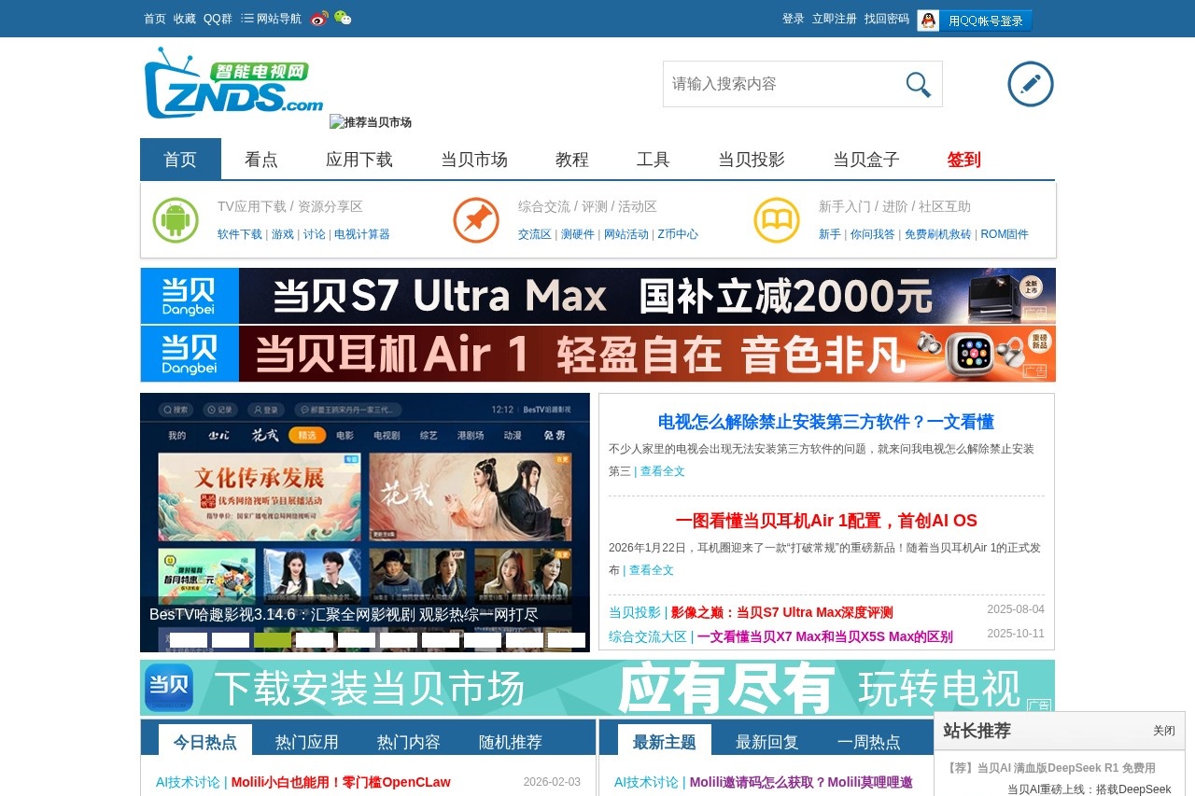The image size is (1195, 796).
Task: Close the 站长推荐 popup with 关闭
Action: pos(1164,731)
